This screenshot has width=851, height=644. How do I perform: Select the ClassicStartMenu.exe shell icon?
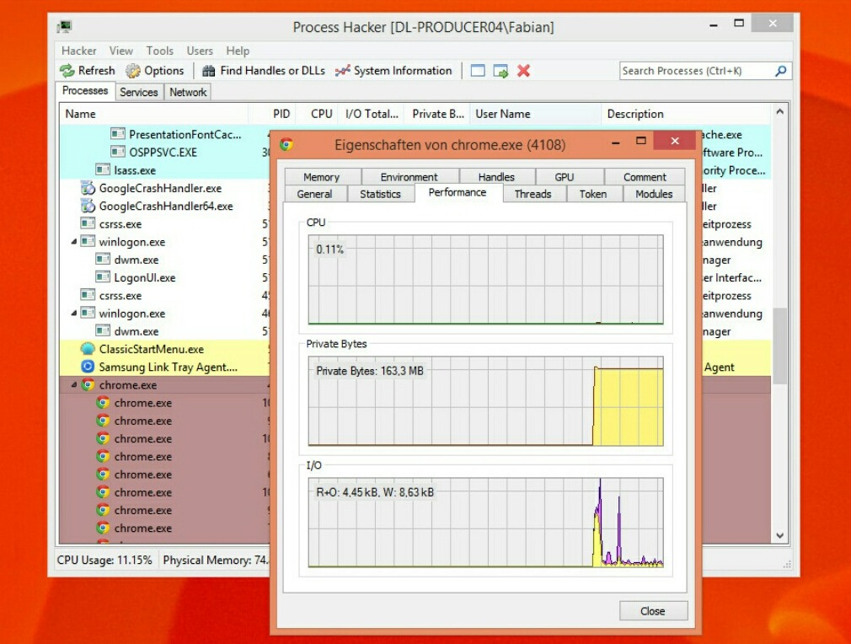[x=88, y=349]
